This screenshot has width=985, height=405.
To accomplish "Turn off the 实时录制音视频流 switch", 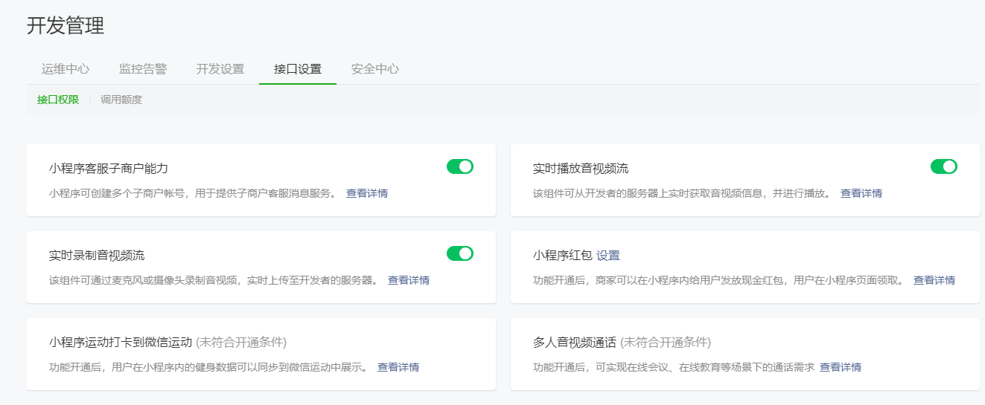I will point(460,253).
